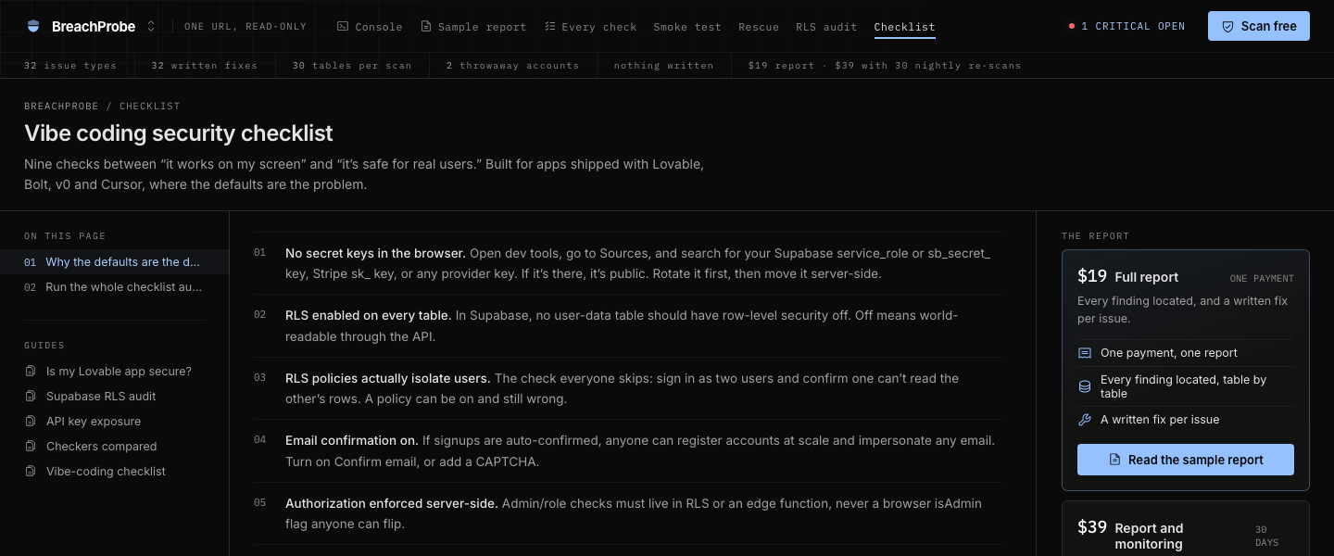Click the message icon beside One payment, one report
Screen dimensions: 1334x556
[1085, 353]
